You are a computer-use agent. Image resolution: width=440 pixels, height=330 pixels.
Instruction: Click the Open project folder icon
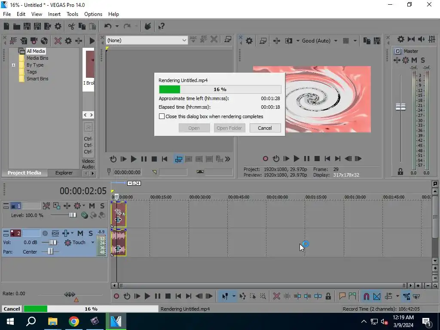(17, 26)
